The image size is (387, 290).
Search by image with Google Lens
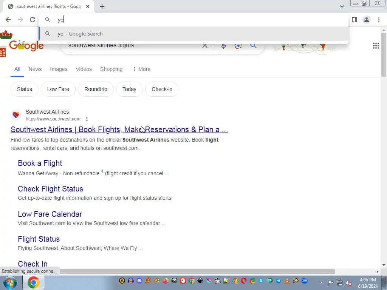[x=238, y=46]
